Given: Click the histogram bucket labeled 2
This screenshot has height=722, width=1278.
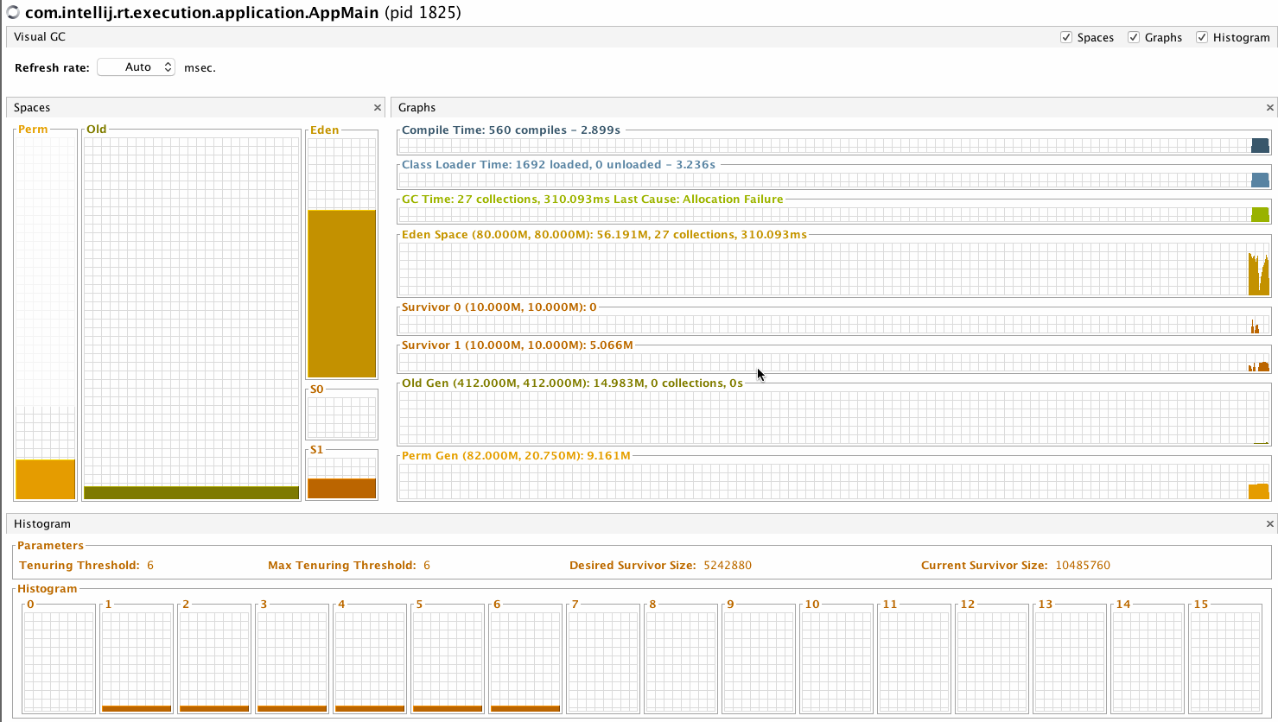Looking at the screenshot, I should [x=214, y=661].
